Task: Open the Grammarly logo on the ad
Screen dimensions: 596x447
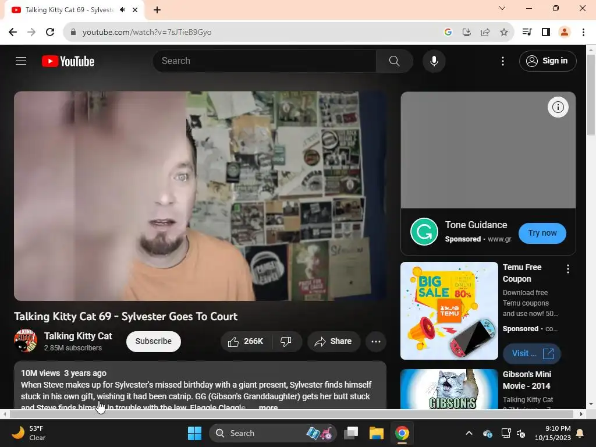Action: coord(424,232)
